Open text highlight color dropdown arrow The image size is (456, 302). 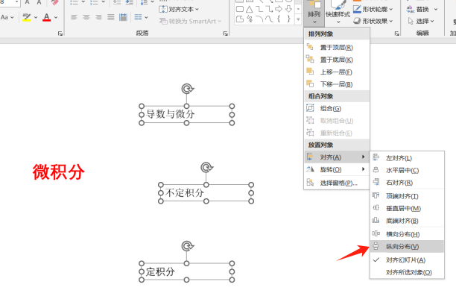[36, 17]
